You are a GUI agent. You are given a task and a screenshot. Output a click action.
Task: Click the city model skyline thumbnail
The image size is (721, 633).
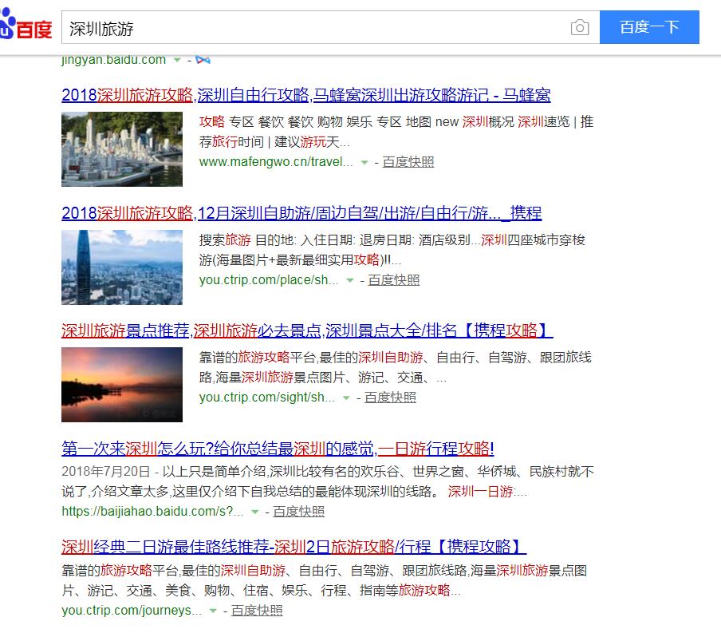121,148
